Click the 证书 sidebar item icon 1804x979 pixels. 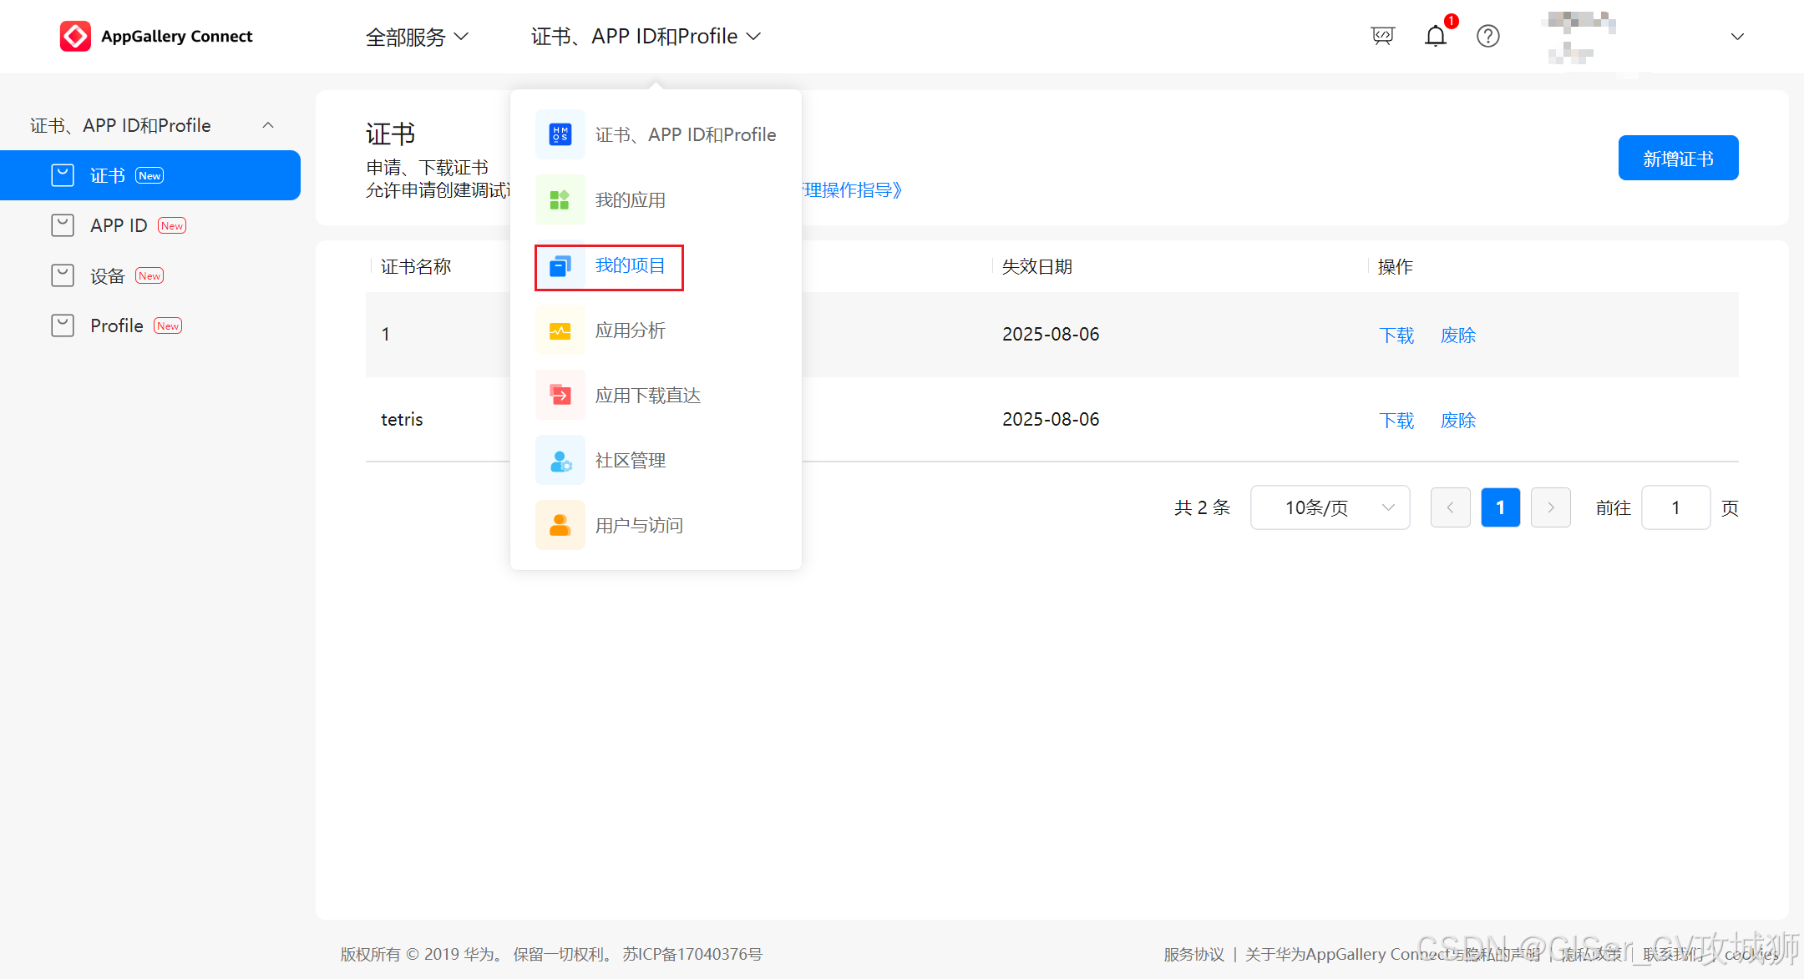63,175
